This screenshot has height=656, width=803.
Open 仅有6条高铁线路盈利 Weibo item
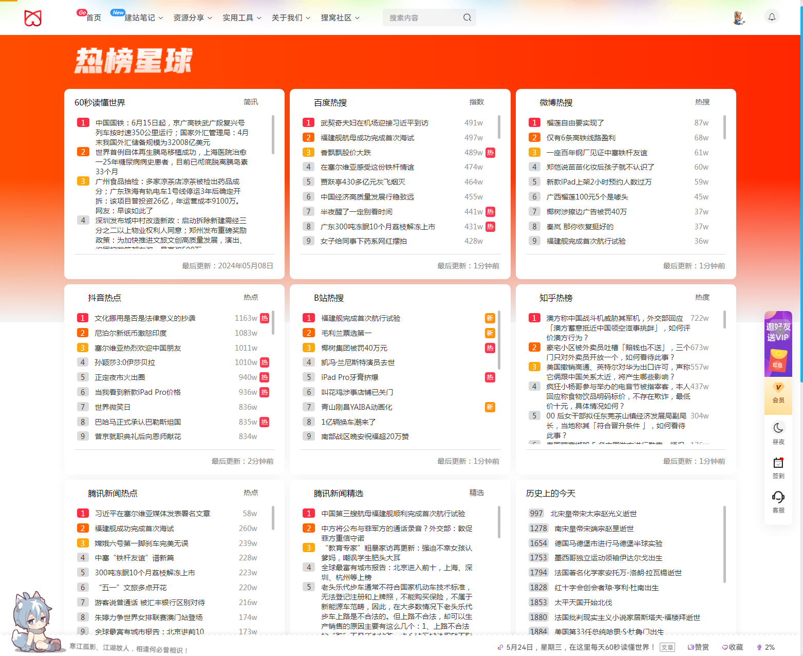point(581,138)
